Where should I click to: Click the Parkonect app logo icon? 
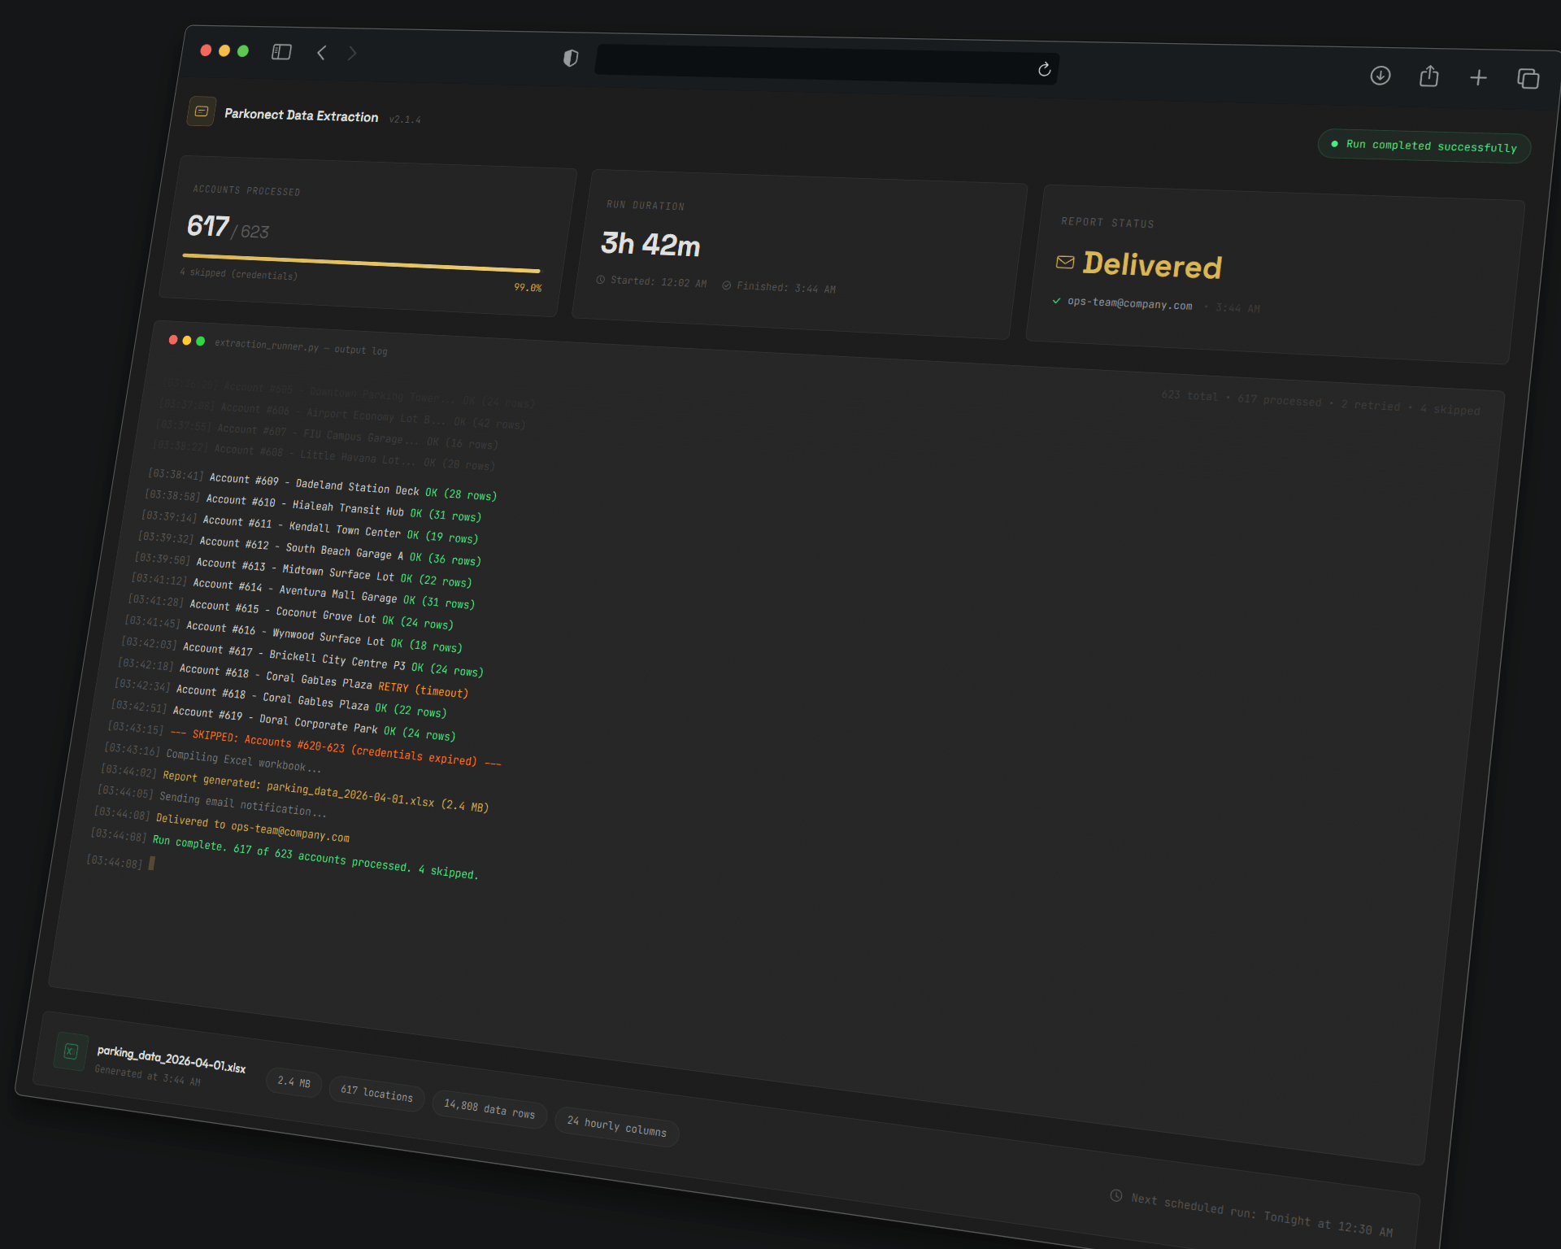point(202,111)
